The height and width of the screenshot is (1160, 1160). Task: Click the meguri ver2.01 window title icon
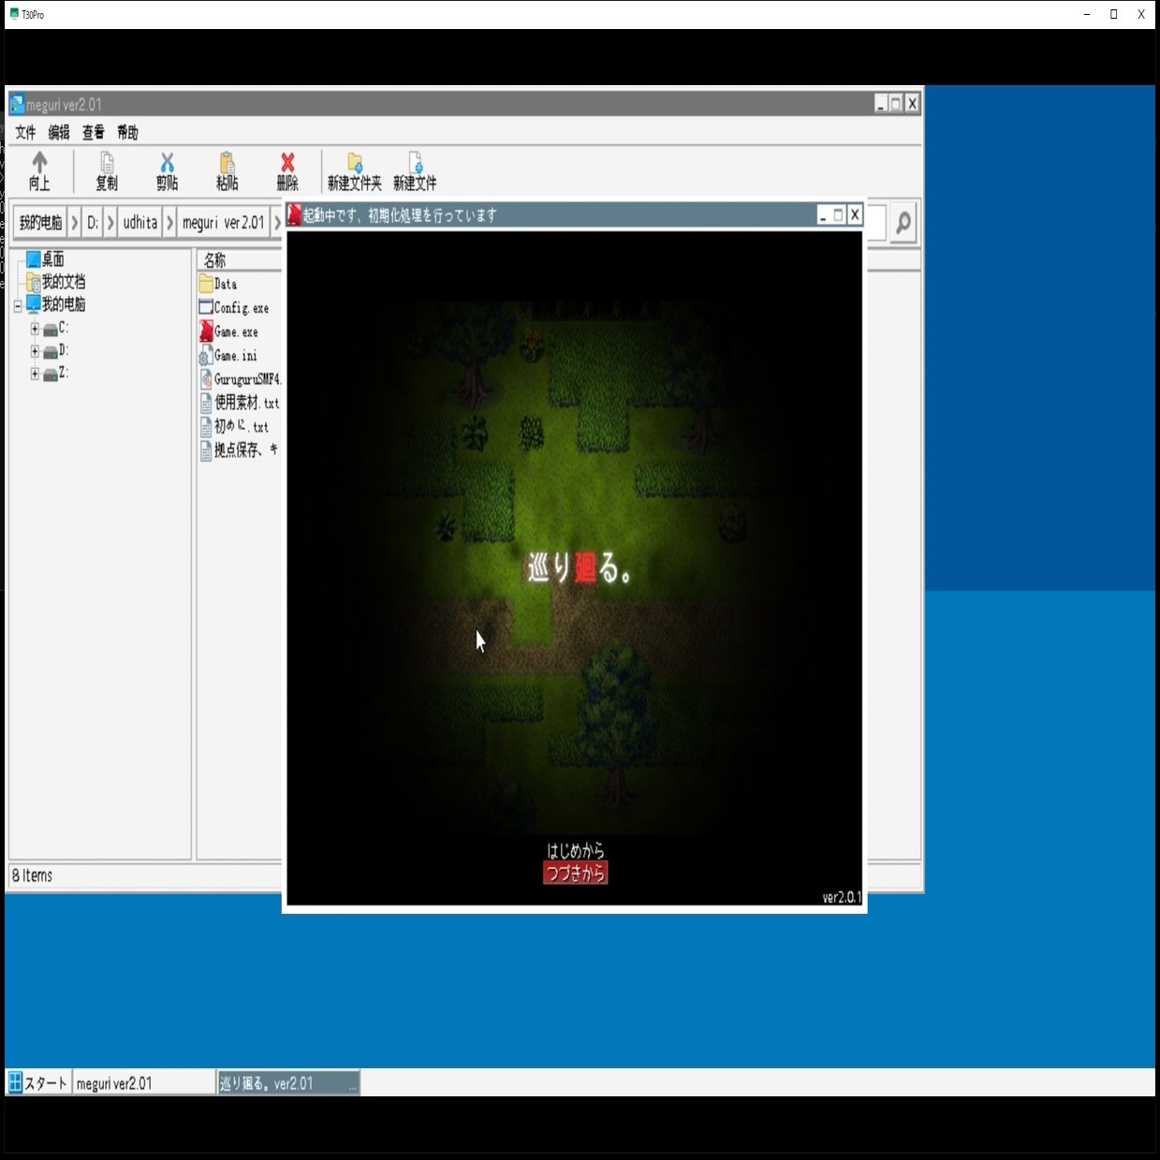tap(17, 104)
